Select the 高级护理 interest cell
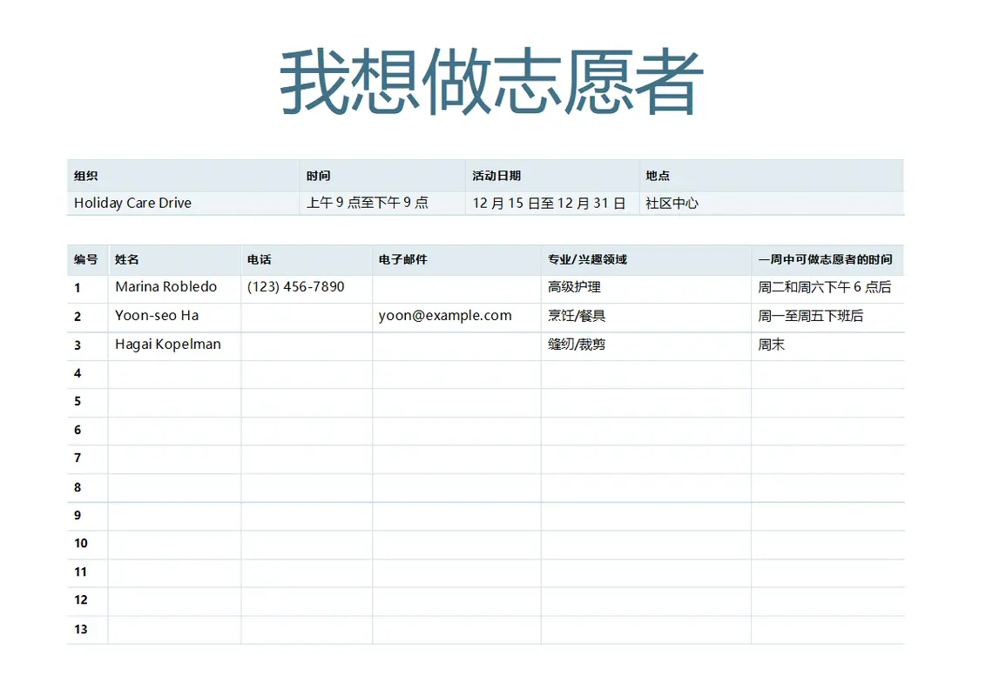Screen dimensions: 986x696 [567, 286]
